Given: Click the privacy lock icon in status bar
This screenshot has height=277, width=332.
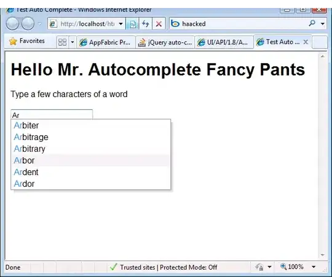Looking at the screenshot, I should pos(259,267).
